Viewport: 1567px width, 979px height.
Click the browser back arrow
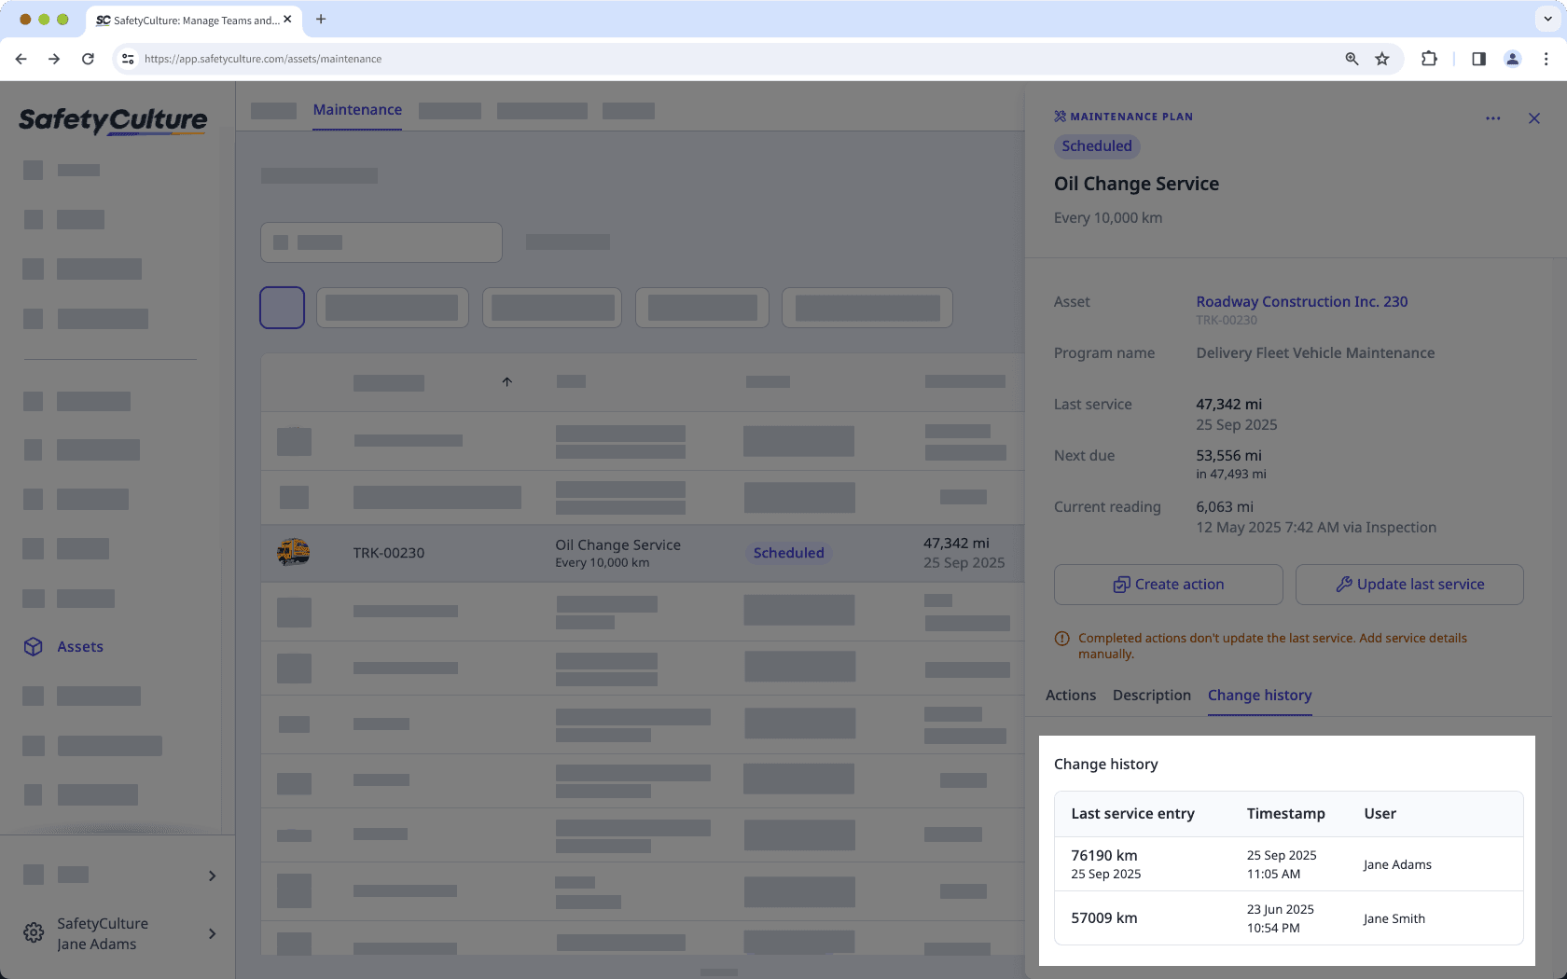[x=21, y=58]
